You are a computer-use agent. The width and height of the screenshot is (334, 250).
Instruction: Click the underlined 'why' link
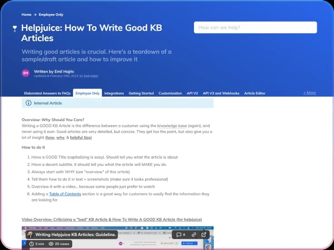(x=60, y=137)
